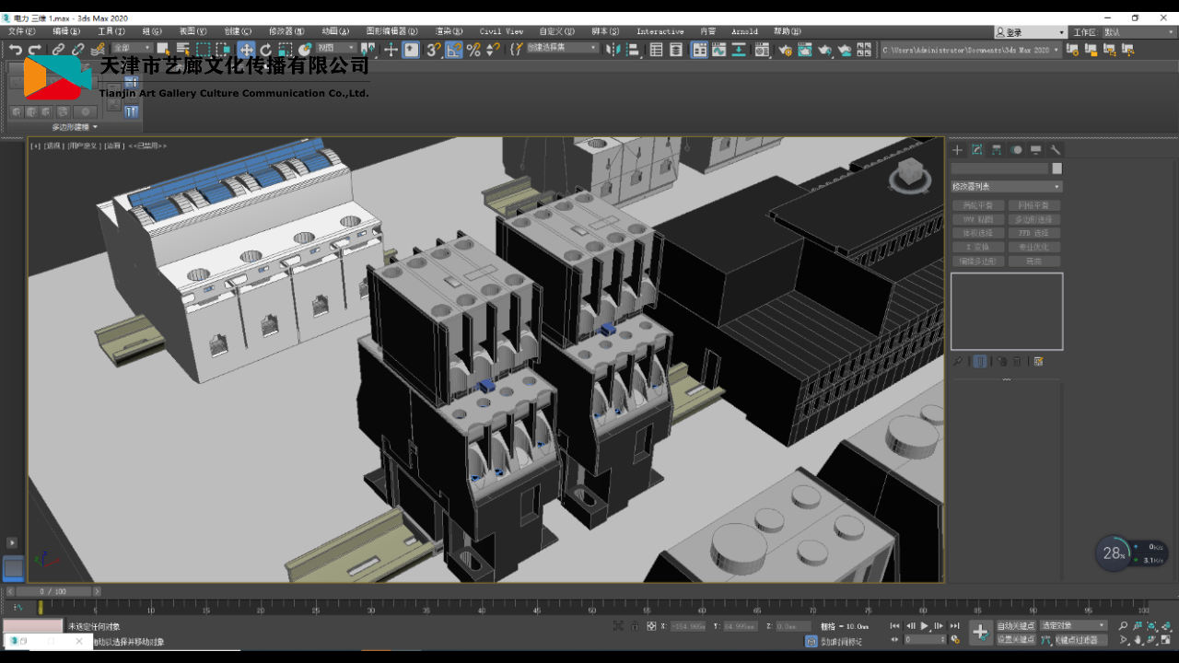Open the Arnold menu
The height and width of the screenshot is (663, 1179).
[x=745, y=31]
